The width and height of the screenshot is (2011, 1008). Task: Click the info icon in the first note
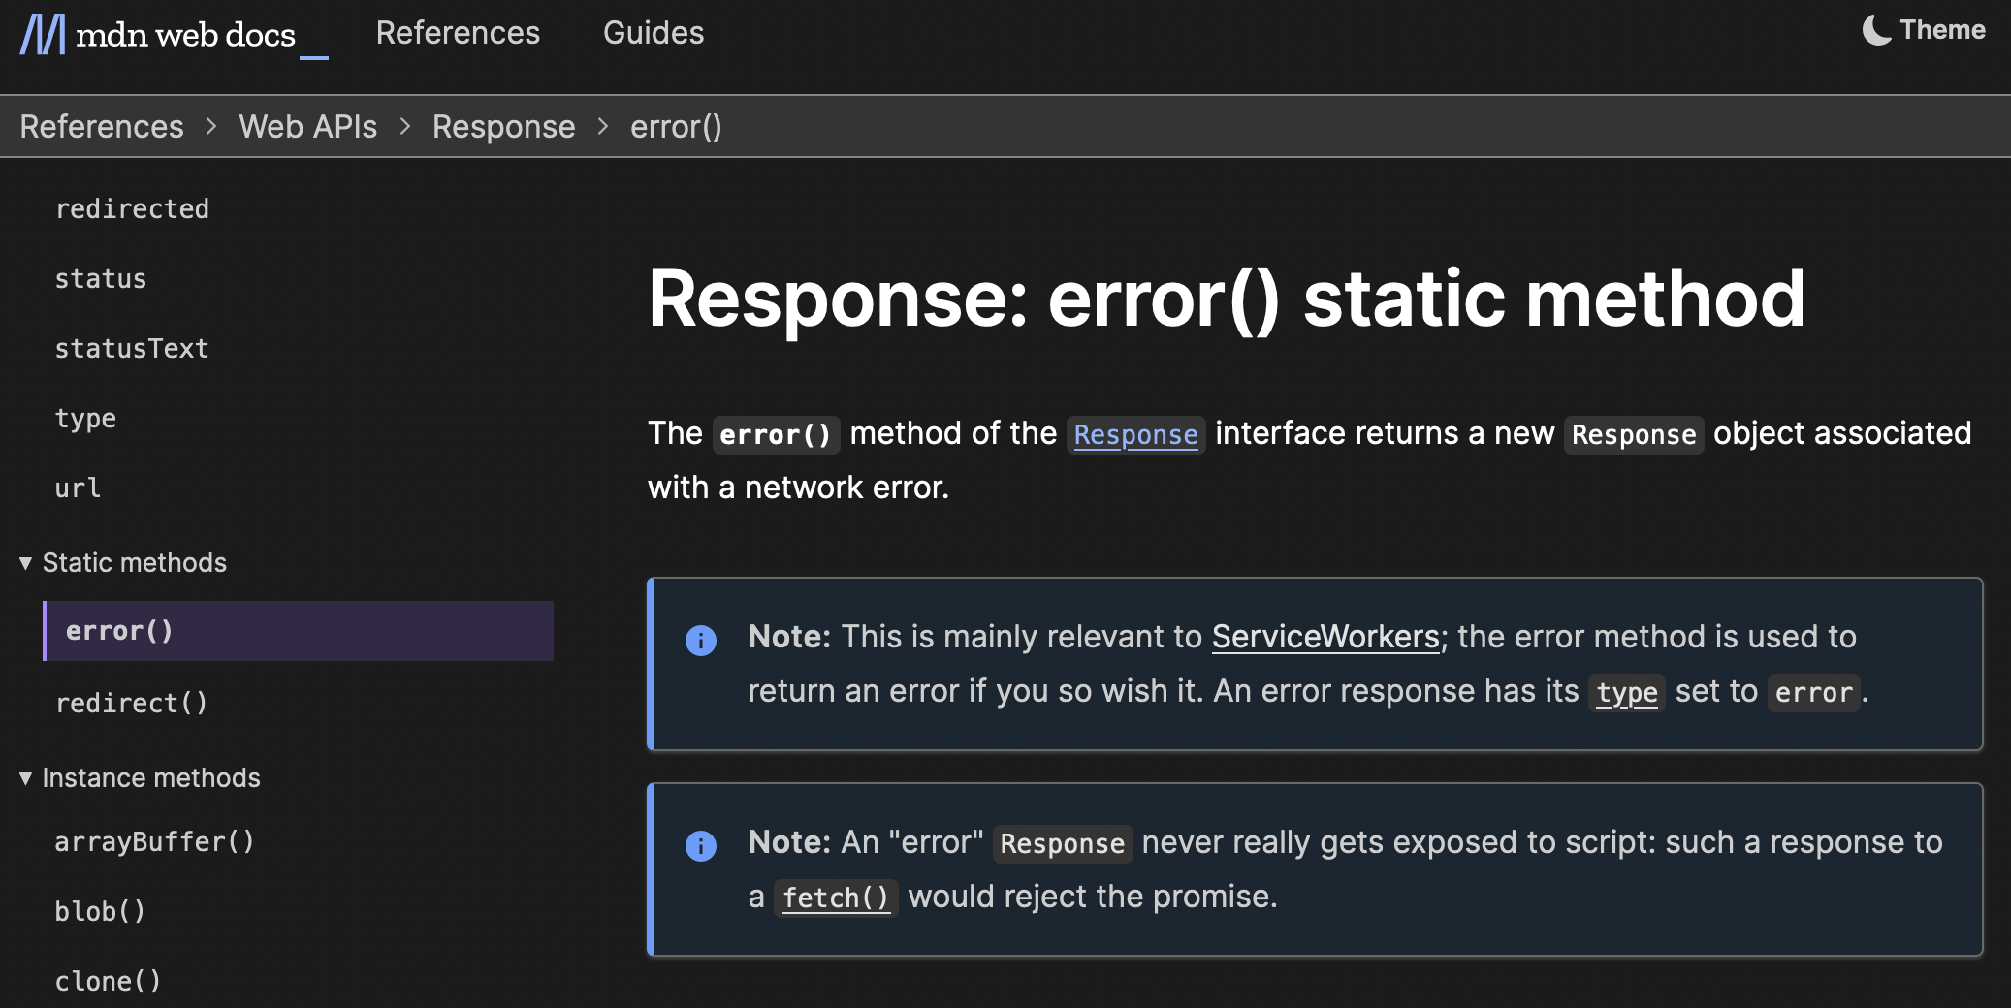tap(701, 641)
